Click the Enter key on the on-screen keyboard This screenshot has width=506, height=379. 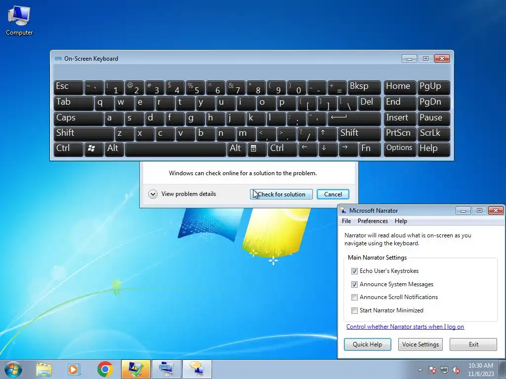pos(354,119)
